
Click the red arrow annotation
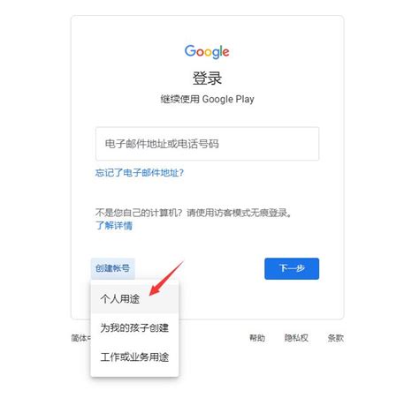(x=167, y=278)
